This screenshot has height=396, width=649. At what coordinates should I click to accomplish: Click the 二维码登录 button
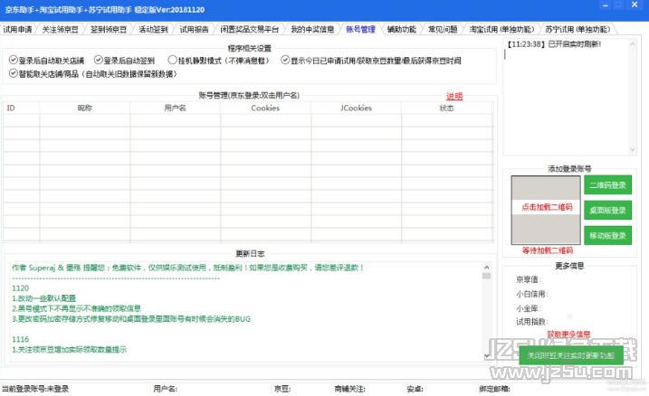[x=607, y=184]
